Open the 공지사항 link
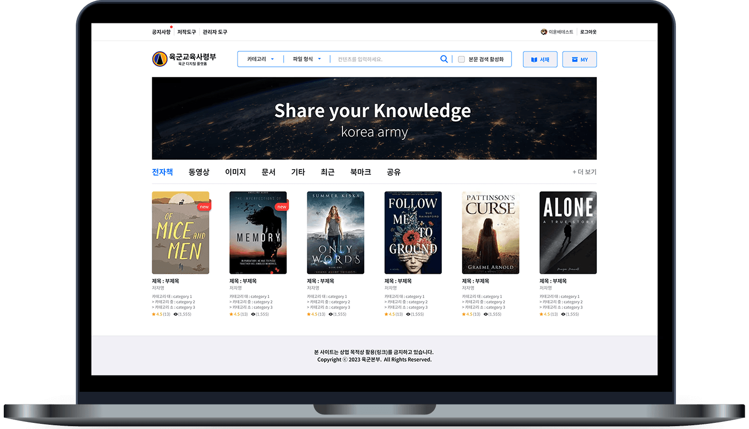Screen dimensions: 749x429 click(x=161, y=32)
